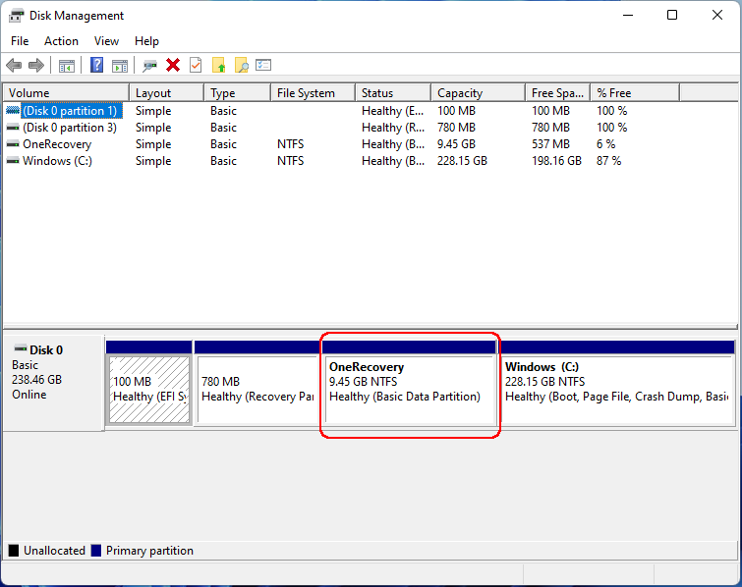
Task: Click the Primary partition legend label
Action: [149, 550]
